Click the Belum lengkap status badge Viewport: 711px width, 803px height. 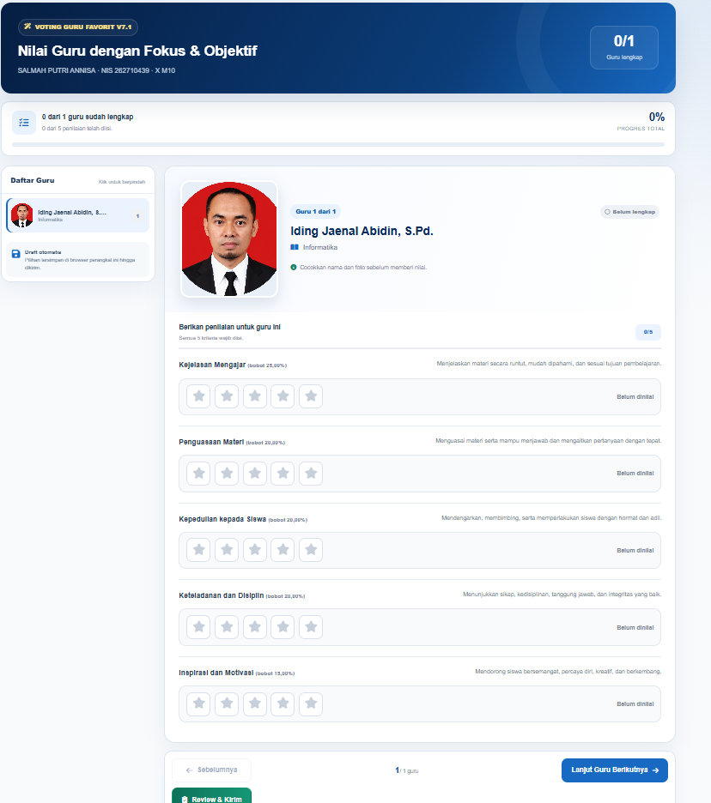coord(629,212)
